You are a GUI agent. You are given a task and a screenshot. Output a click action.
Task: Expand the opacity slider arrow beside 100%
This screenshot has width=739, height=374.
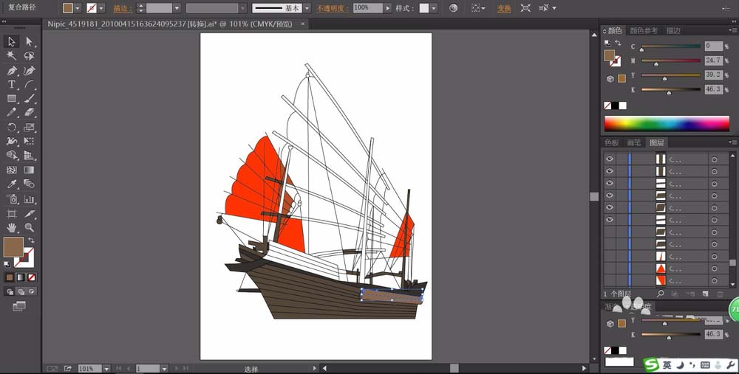(x=387, y=8)
